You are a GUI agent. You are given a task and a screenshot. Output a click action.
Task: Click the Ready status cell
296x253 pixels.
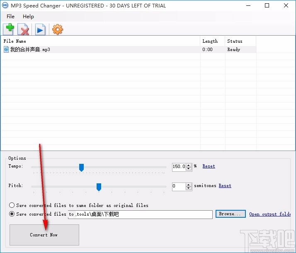tap(234, 49)
